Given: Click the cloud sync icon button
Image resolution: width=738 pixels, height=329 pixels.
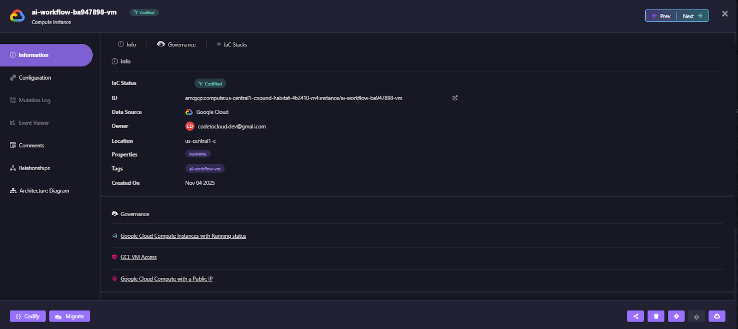Looking at the screenshot, I should click(717, 316).
